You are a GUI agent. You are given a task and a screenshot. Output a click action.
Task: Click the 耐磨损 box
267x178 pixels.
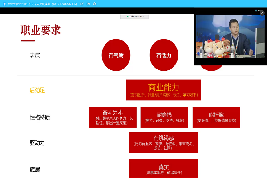[164, 117]
